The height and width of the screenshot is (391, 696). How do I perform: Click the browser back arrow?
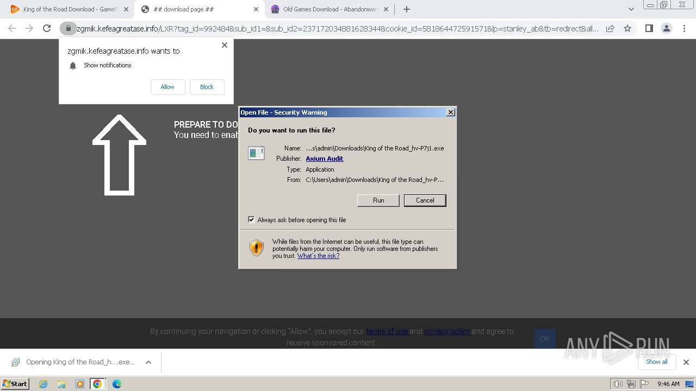click(12, 29)
